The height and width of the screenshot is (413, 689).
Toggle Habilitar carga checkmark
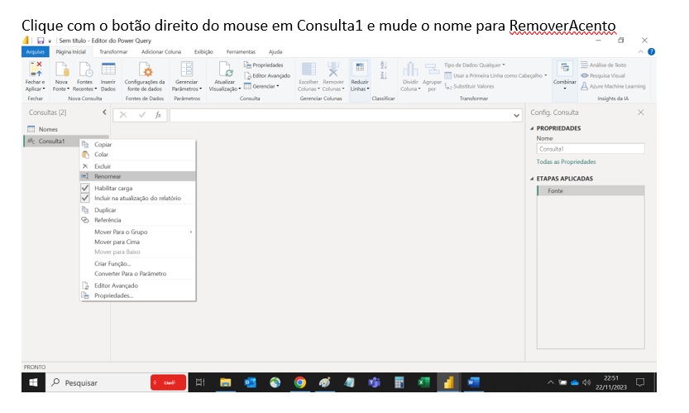85,188
